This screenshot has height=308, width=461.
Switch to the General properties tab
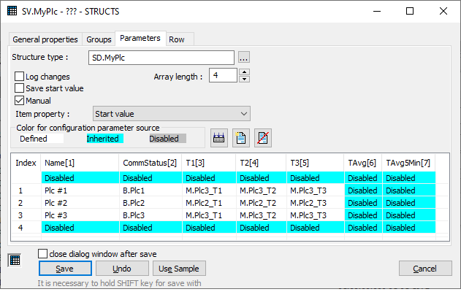[45, 39]
